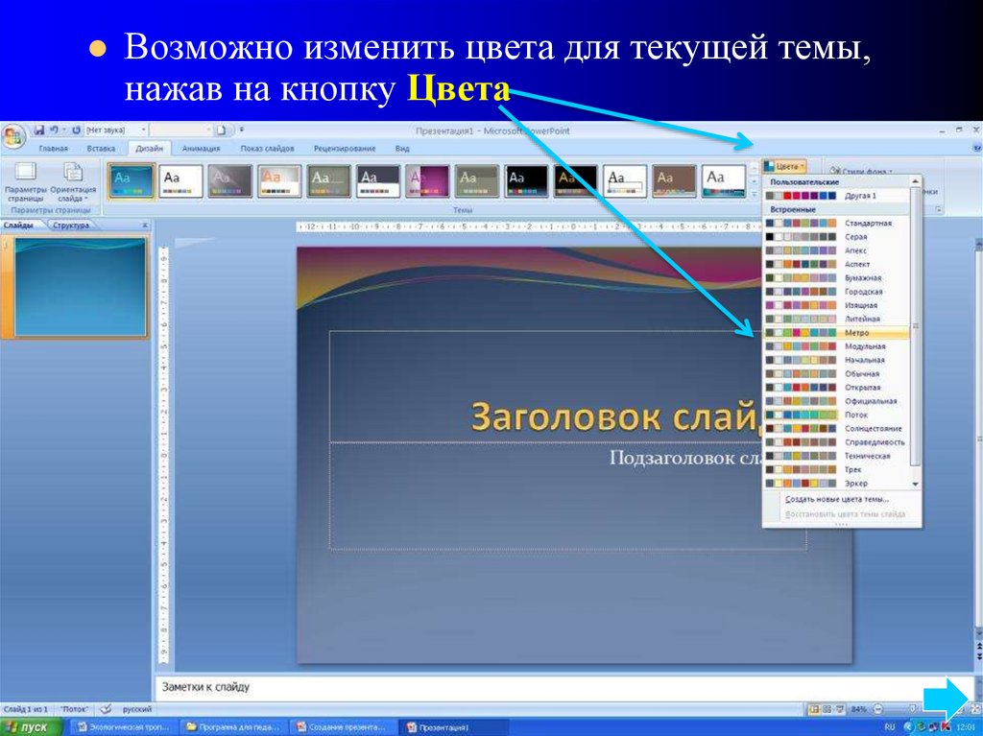Switch to the Анимация ribbon tab

pos(201,149)
